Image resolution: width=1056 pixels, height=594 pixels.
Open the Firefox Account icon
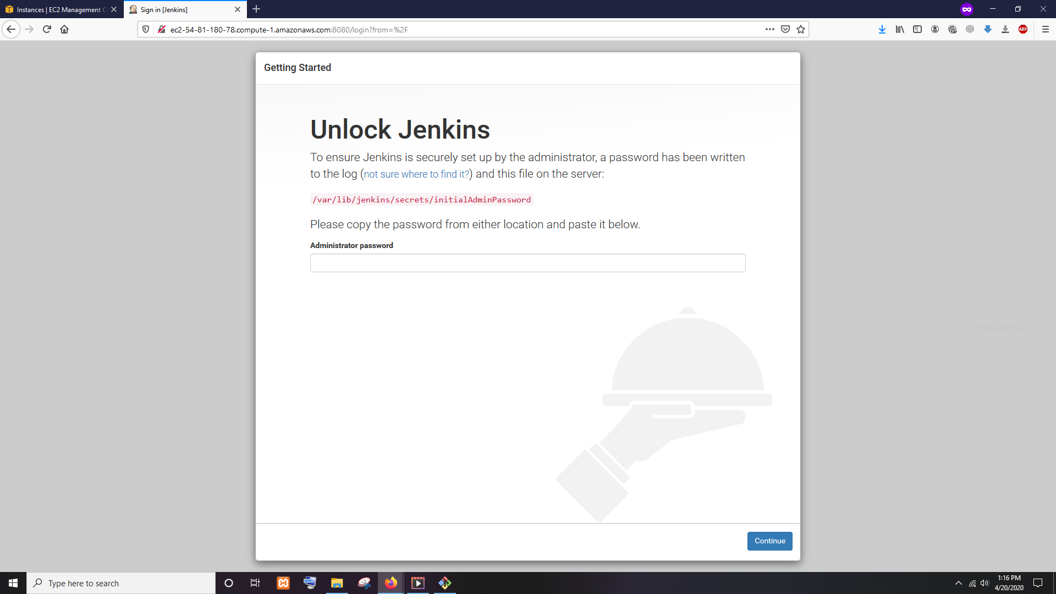pos(935,30)
